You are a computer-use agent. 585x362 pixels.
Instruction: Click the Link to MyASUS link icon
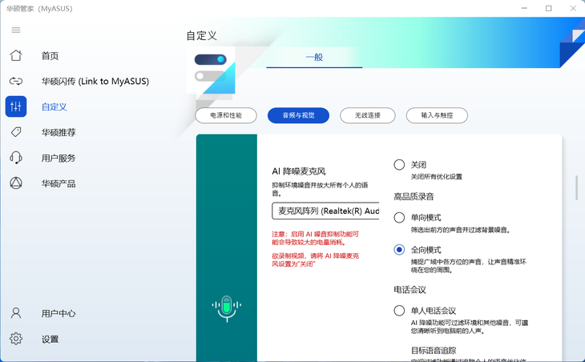point(16,81)
